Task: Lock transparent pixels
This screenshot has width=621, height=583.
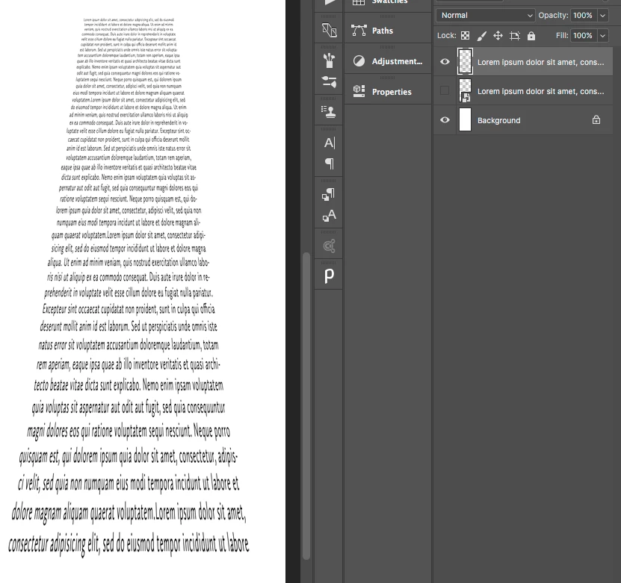Action: tap(466, 36)
